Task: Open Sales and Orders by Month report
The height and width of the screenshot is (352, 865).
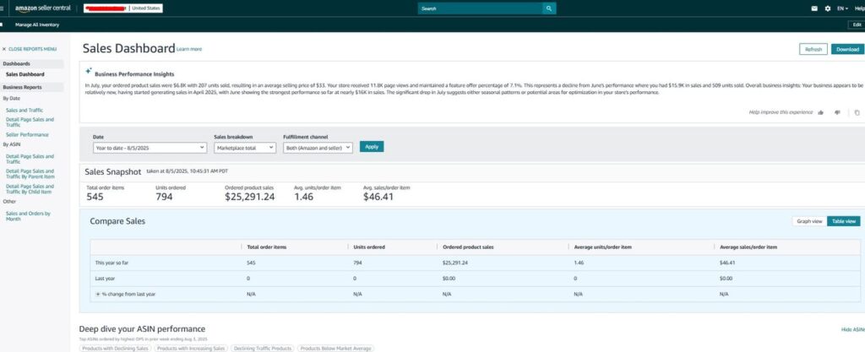Action: (28, 216)
